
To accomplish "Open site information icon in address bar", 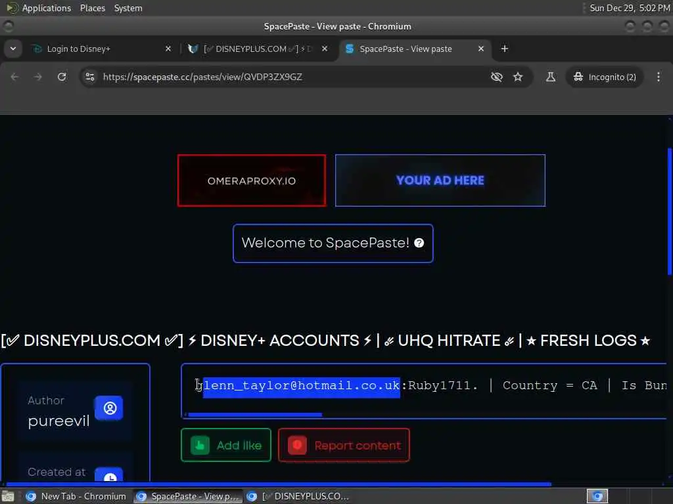I will (90, 77).
